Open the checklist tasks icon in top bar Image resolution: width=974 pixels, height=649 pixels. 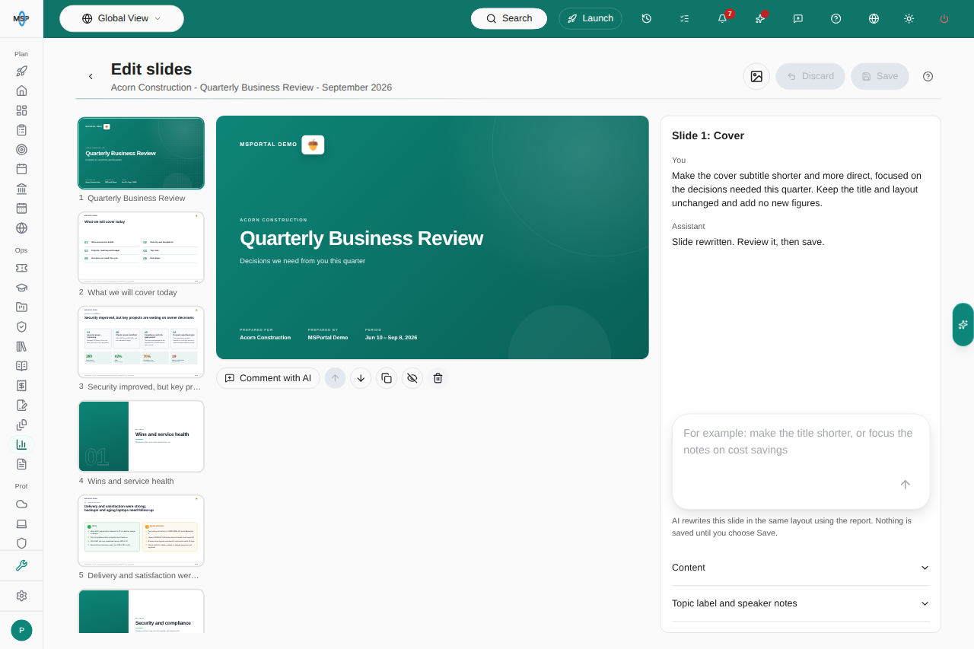coord(684,18)
